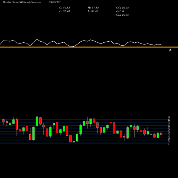
Task: Select the low value "L: 32.43"
Action: click(x=93, y=11)
